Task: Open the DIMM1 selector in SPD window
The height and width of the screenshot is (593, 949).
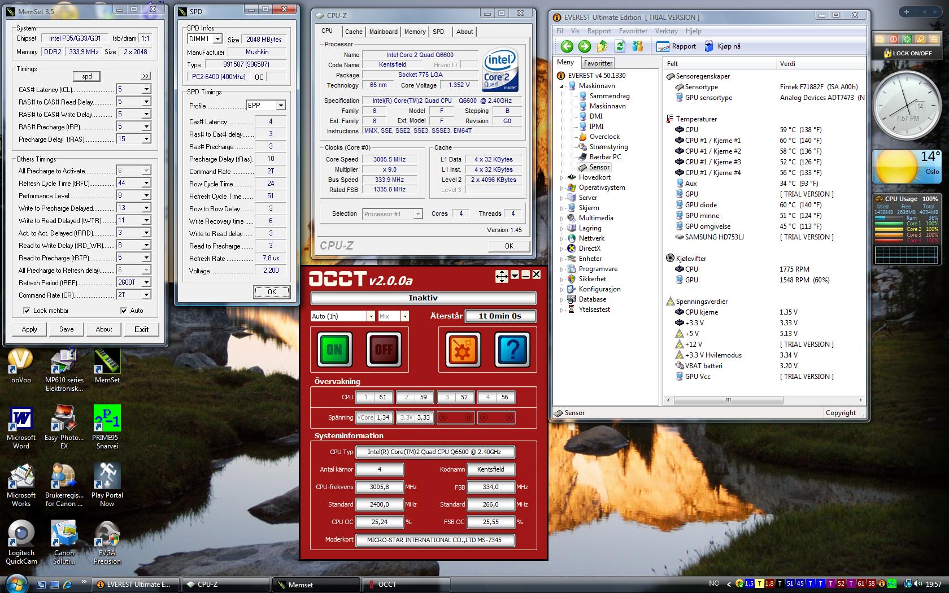Action: (217, 39)
